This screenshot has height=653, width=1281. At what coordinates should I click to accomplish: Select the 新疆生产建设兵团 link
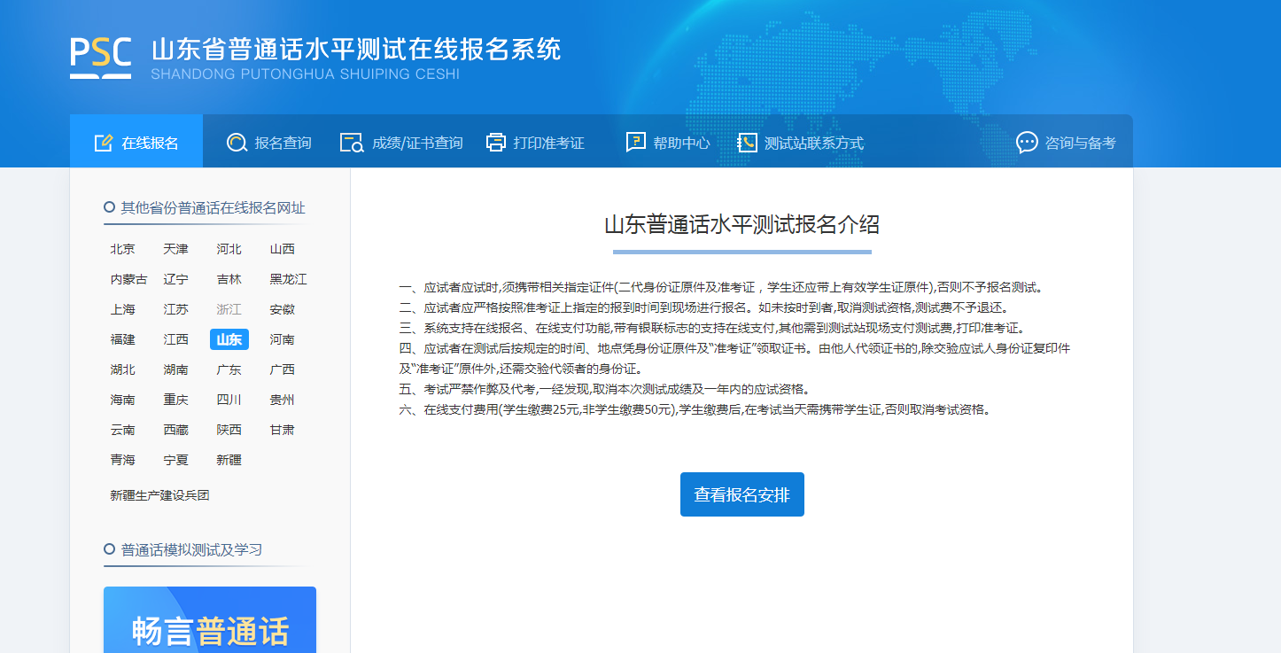click(159, 495)
